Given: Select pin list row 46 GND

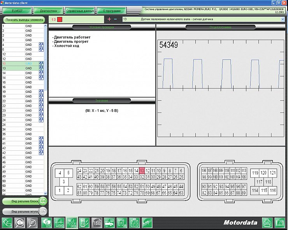Looking at the screenshot, I should click(x=23, y=162).
